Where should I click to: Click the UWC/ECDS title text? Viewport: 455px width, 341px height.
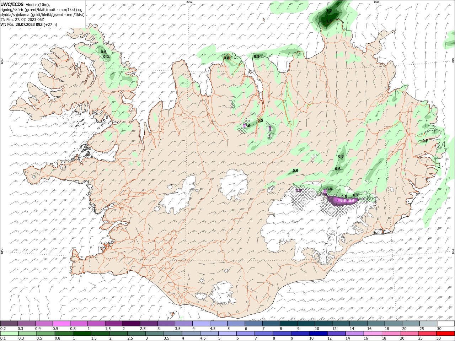(x=12, y=4)
